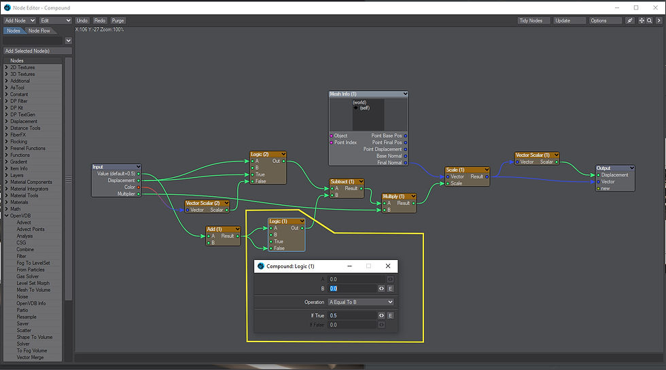Close the Compound Logic (1) window
666x370 pixels.
388,266
